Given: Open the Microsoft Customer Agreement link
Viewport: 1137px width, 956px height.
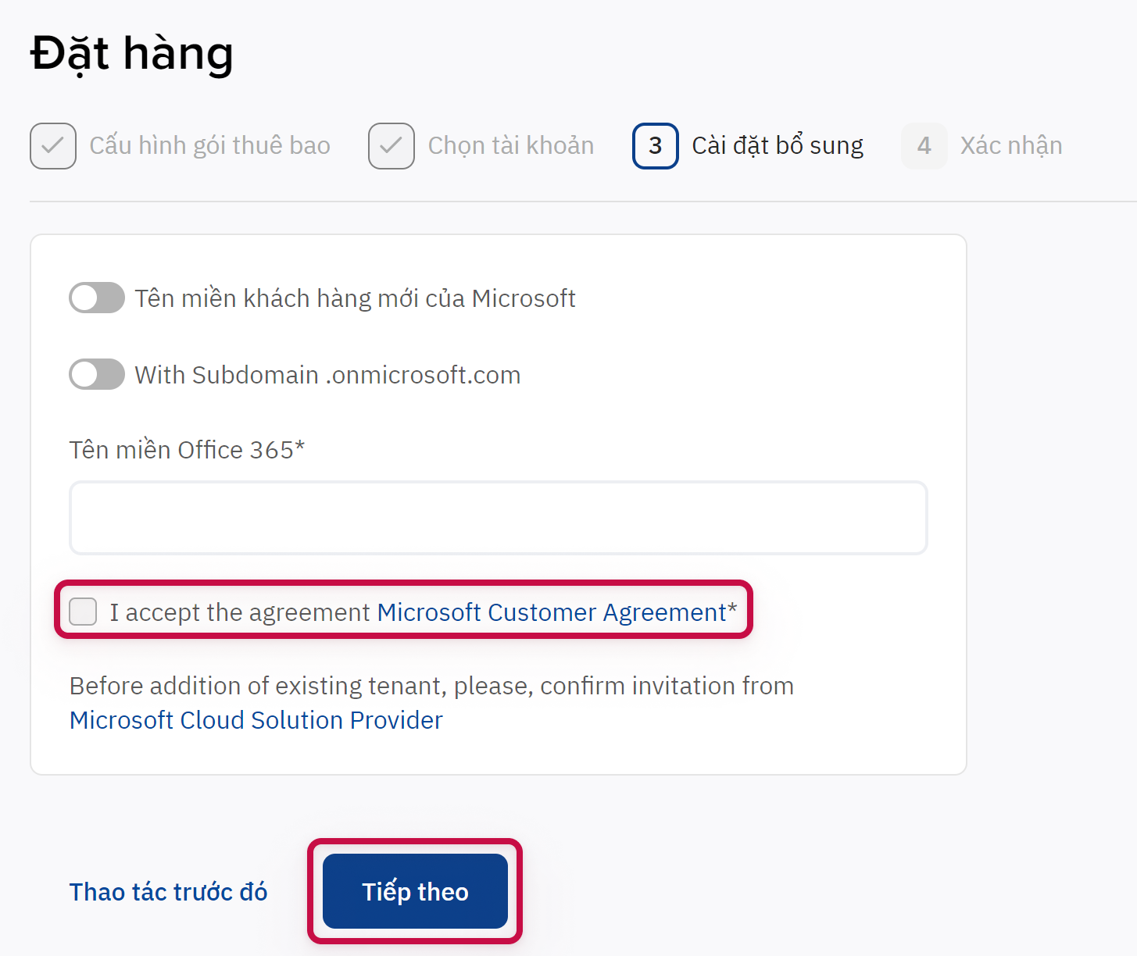Looking at the screenshot, I should tap(552, 612).
